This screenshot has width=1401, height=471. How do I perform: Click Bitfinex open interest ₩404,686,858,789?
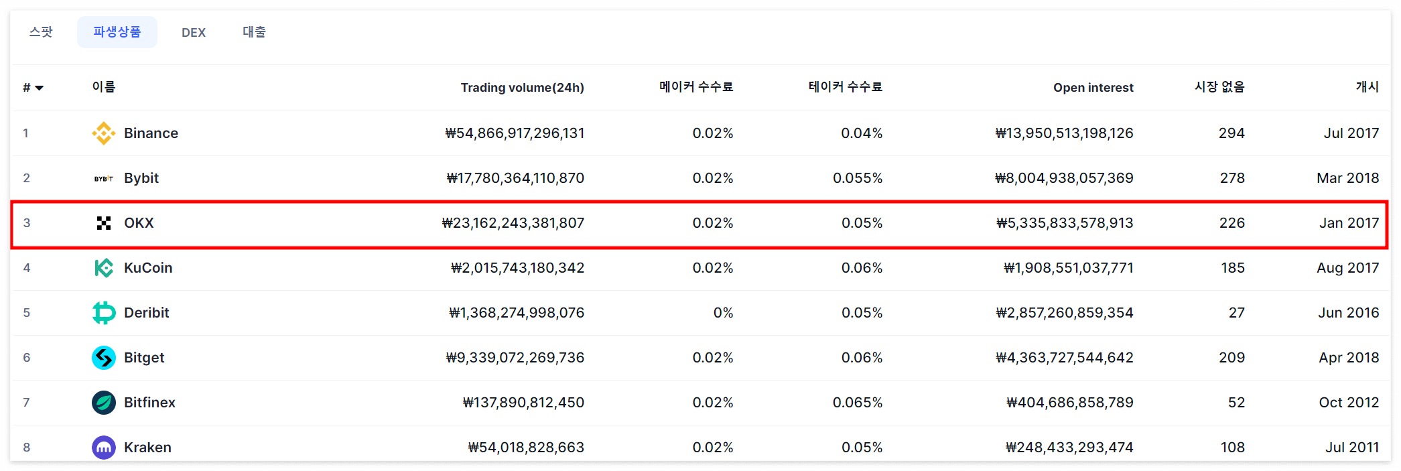[x=1070, y=403]
